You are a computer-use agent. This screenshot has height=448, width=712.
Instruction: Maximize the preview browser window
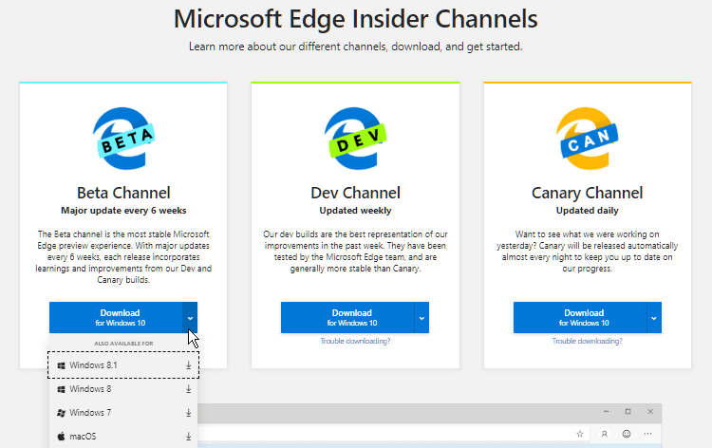628,411
